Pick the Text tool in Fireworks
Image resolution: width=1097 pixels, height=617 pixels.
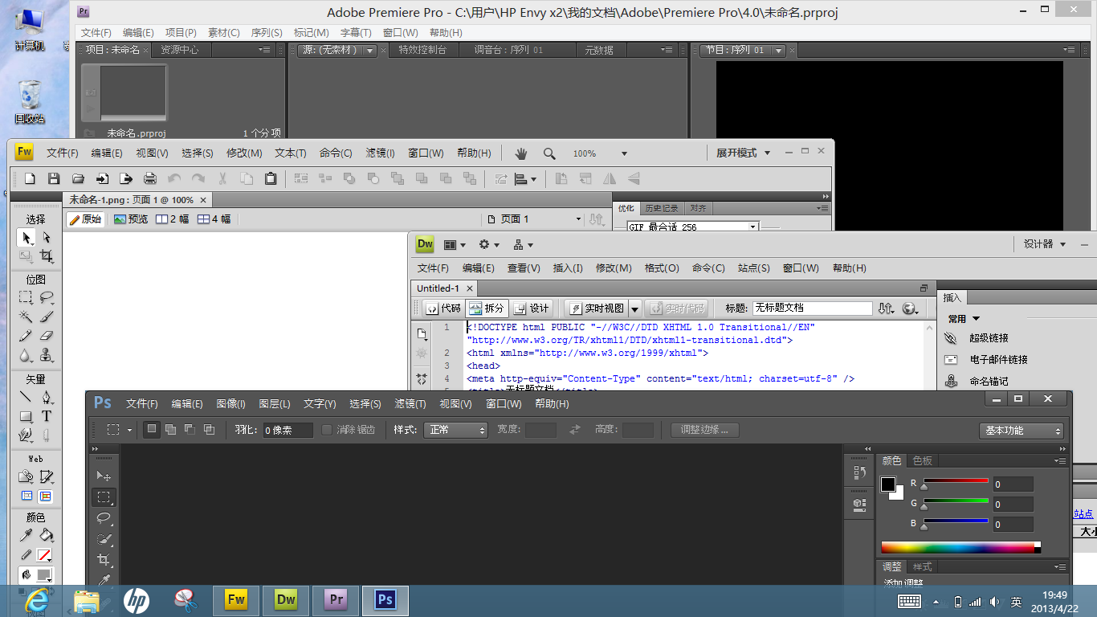47,416
